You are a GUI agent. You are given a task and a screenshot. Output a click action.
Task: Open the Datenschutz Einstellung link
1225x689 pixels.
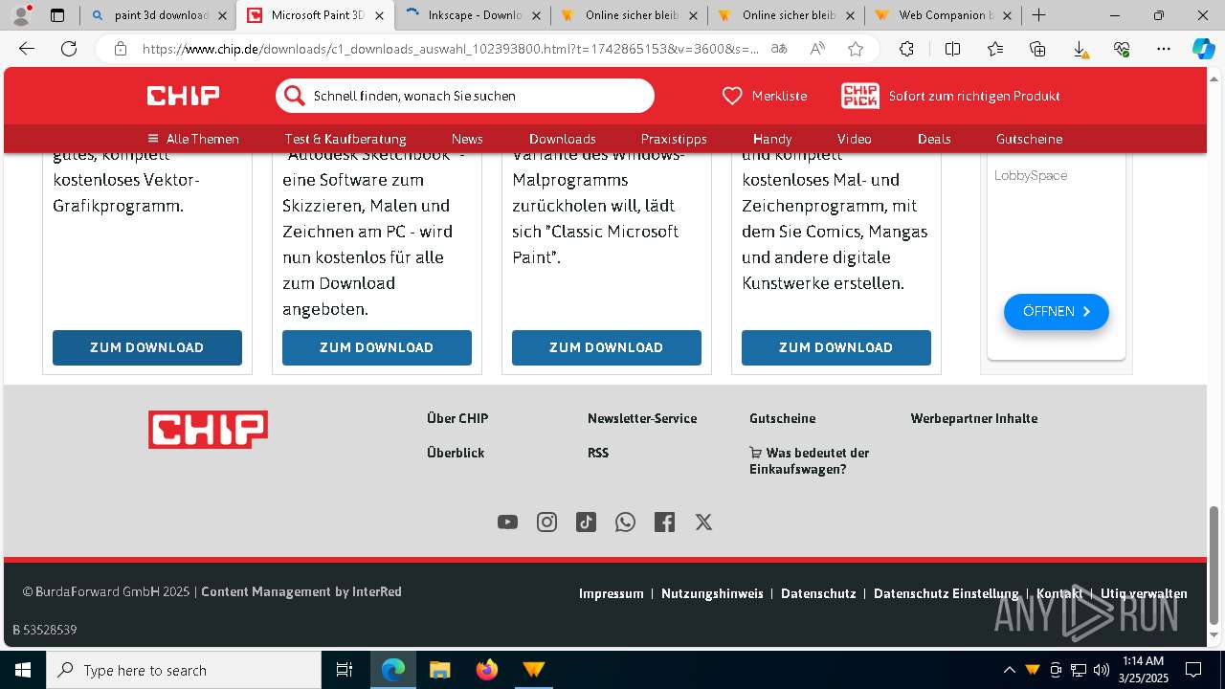click(x=947, y=593)
